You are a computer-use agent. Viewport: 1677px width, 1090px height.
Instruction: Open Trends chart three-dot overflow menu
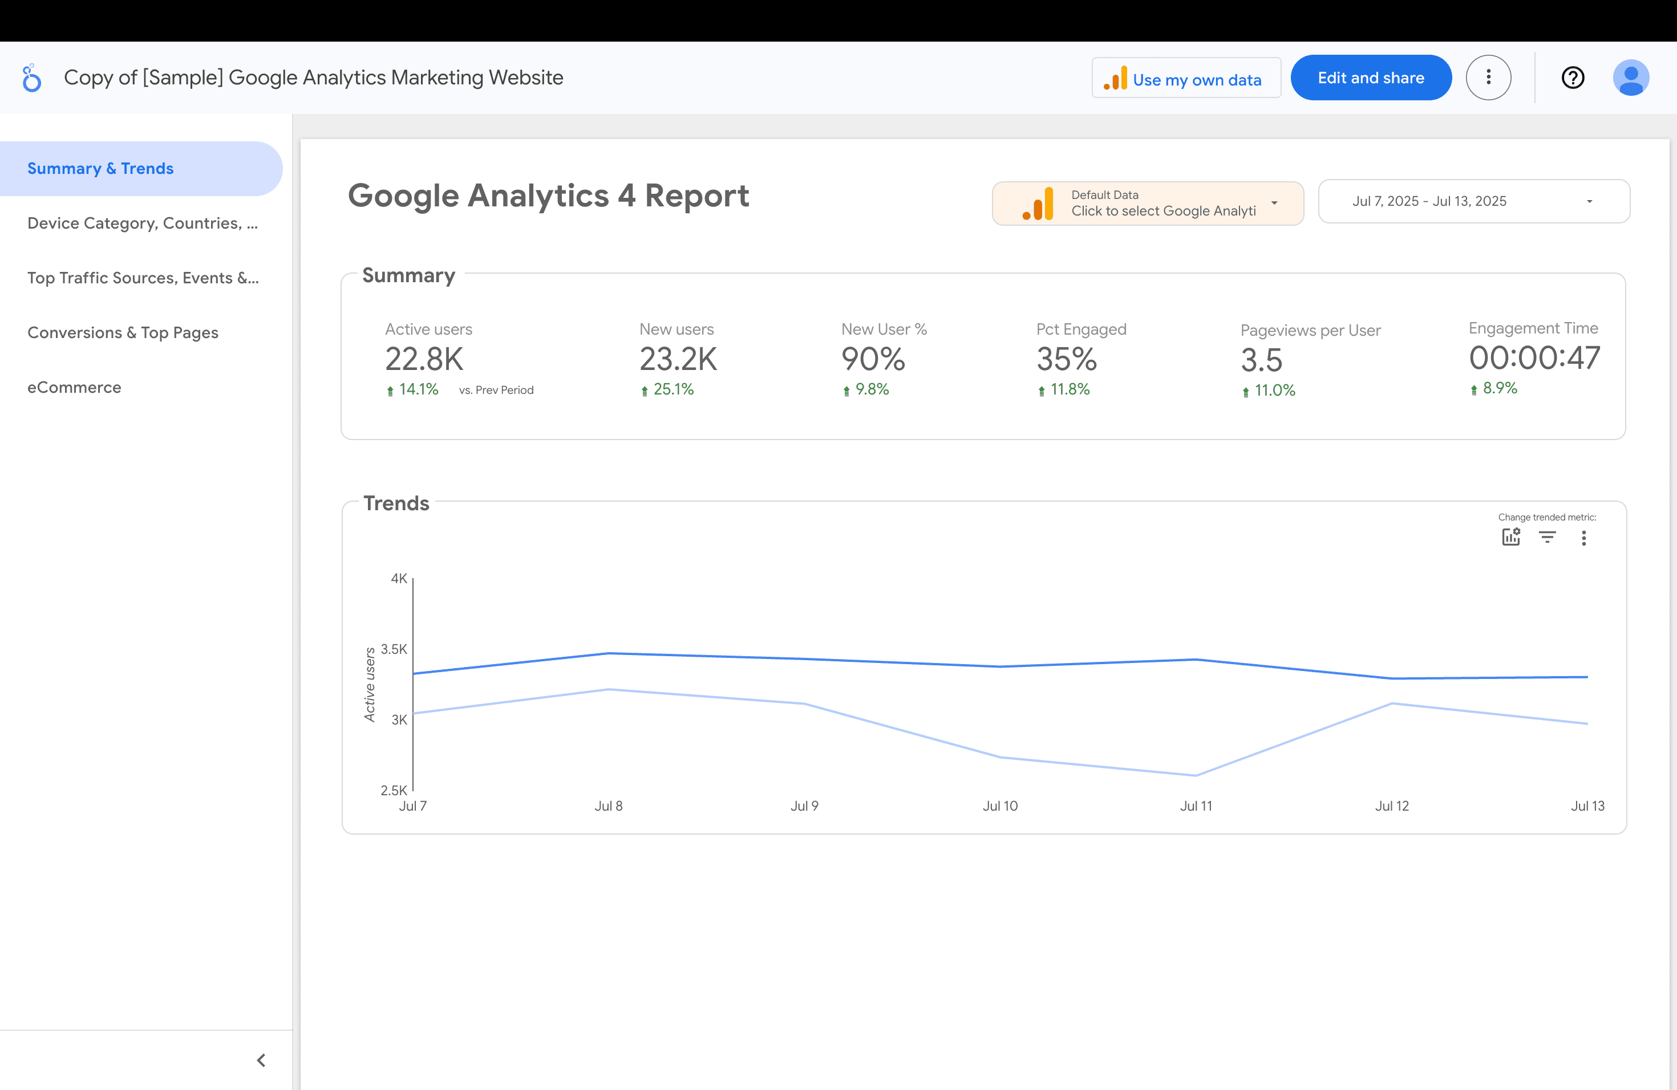(x=1583, y=538)
